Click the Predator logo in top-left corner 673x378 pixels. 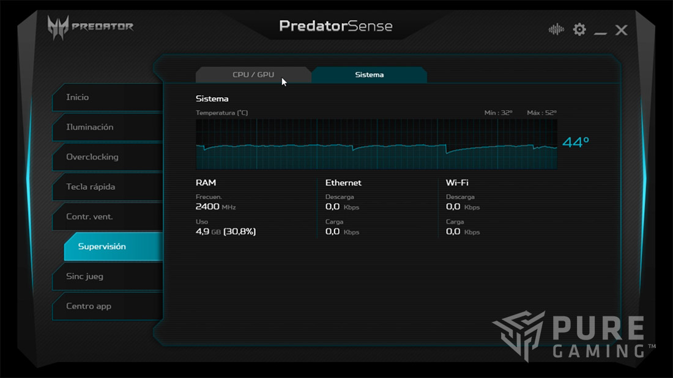91,26
